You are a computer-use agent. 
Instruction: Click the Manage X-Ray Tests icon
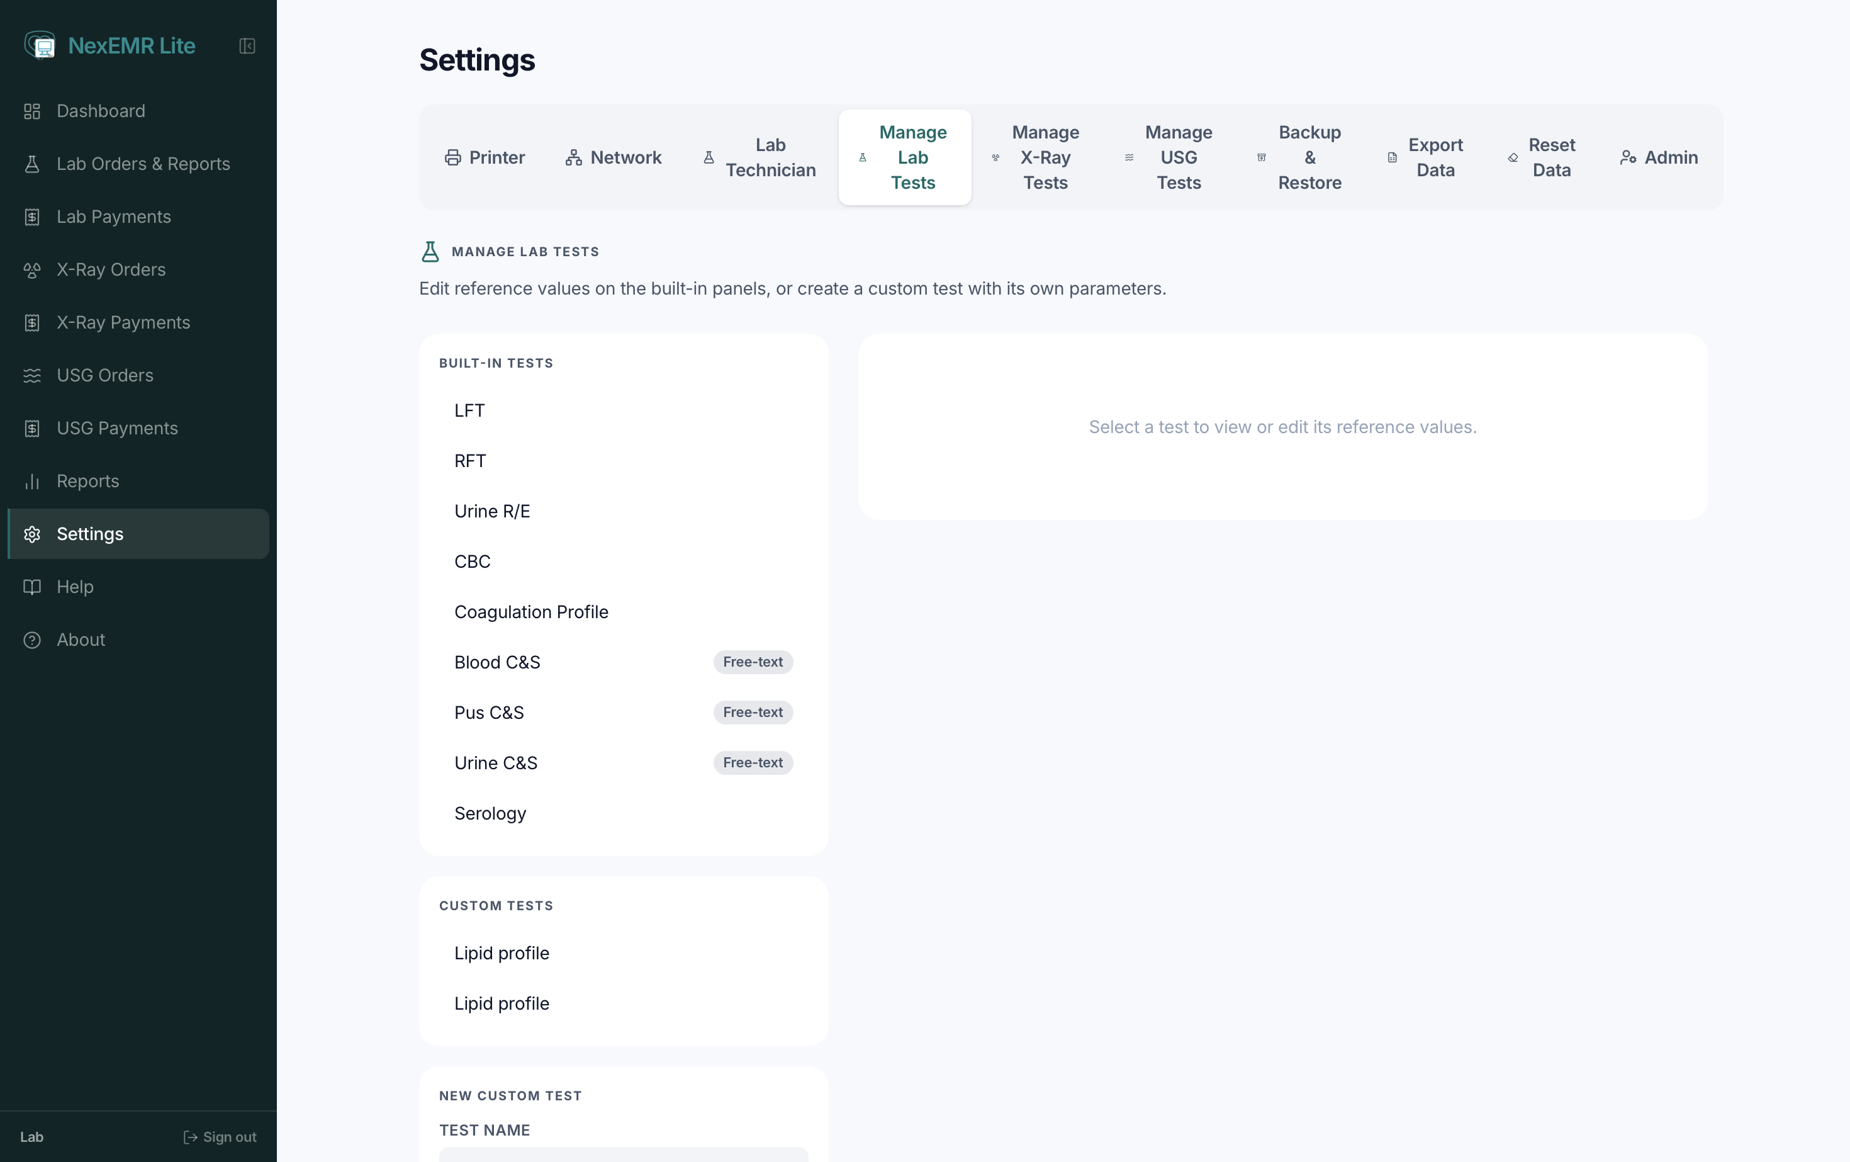pos(995,157)
